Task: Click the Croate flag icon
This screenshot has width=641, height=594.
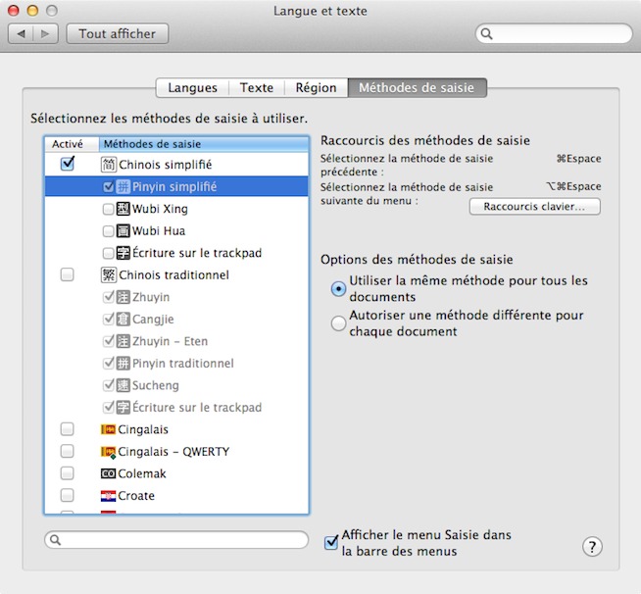Action: pyautogui.click(x=108, y=496)
